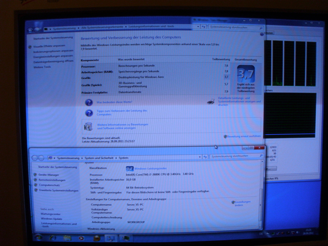Click shield icon next to Visuelle Effekte anpassen
This screenshot has width=328, height=246.
(30, 47)
